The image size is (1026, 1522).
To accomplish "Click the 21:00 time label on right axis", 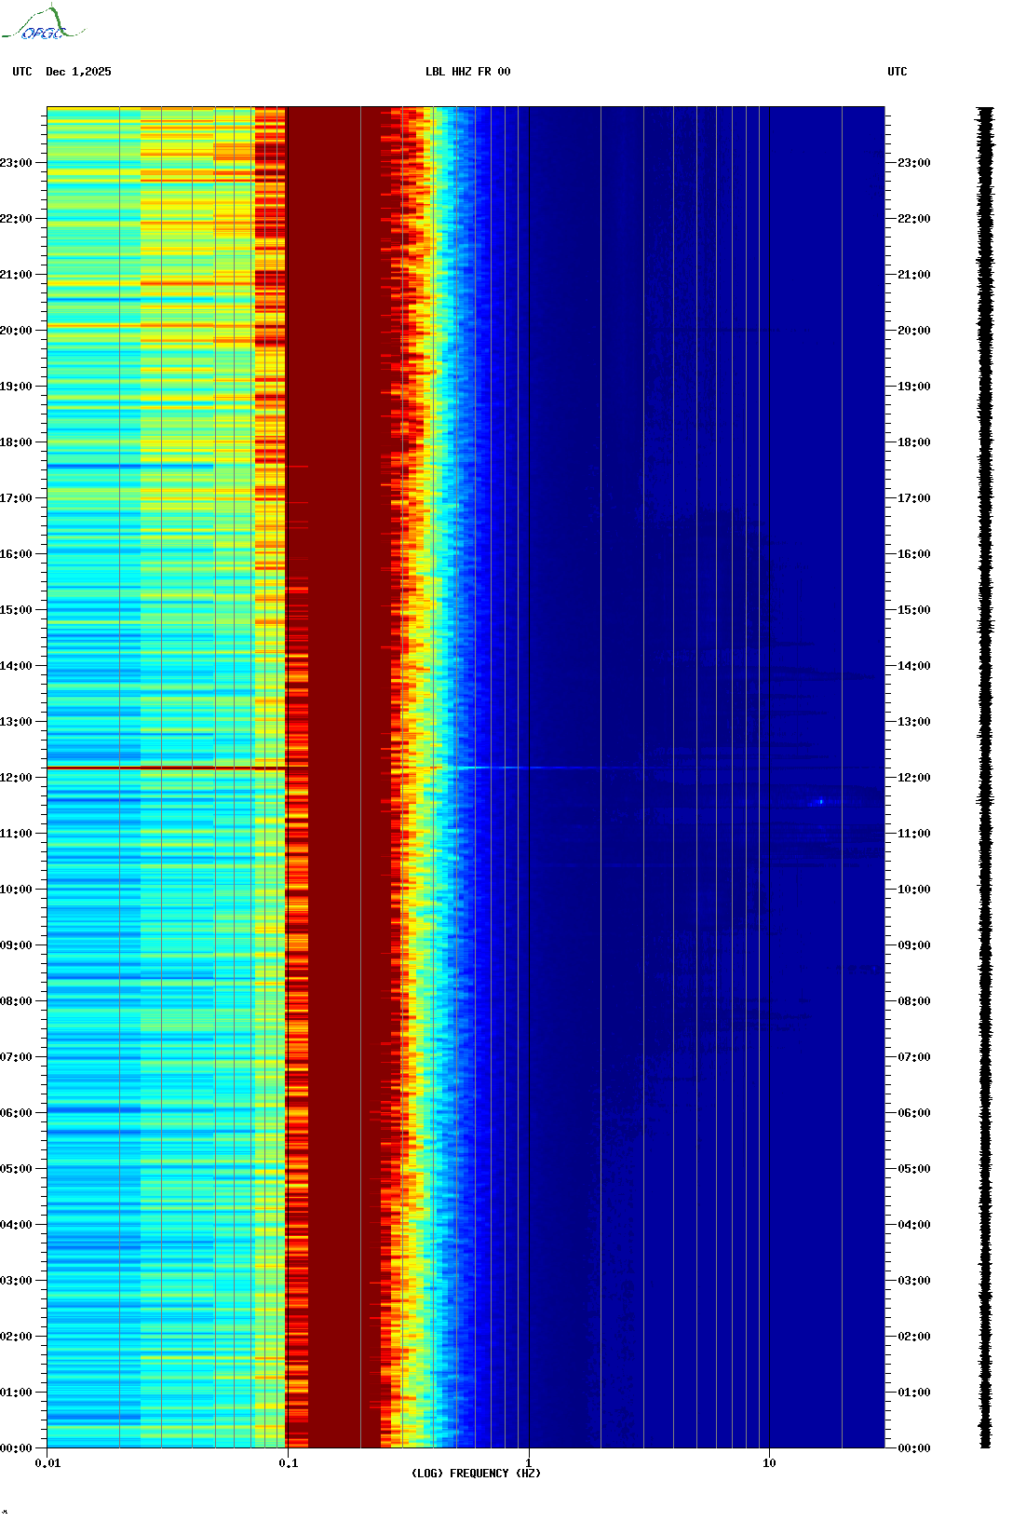I will click(913, 275).
